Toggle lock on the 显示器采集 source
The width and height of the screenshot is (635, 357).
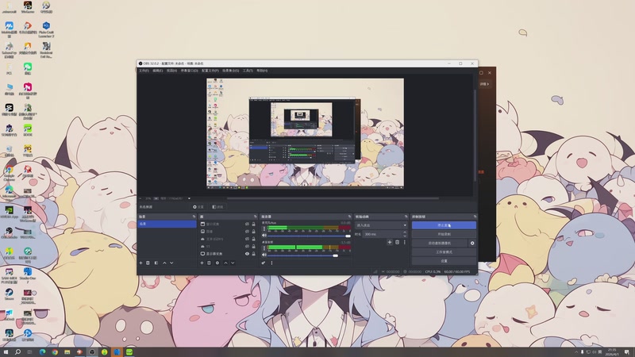pyautogui.click(x=254, y=254)
